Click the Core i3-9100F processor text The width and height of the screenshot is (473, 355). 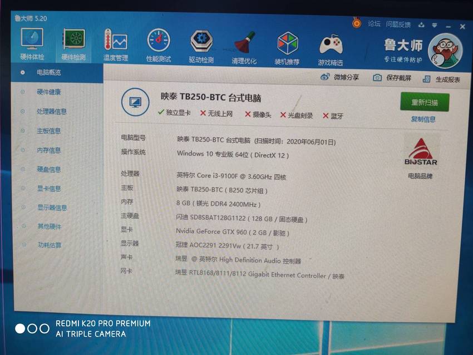pyautogui.click(x=231, y=175)
